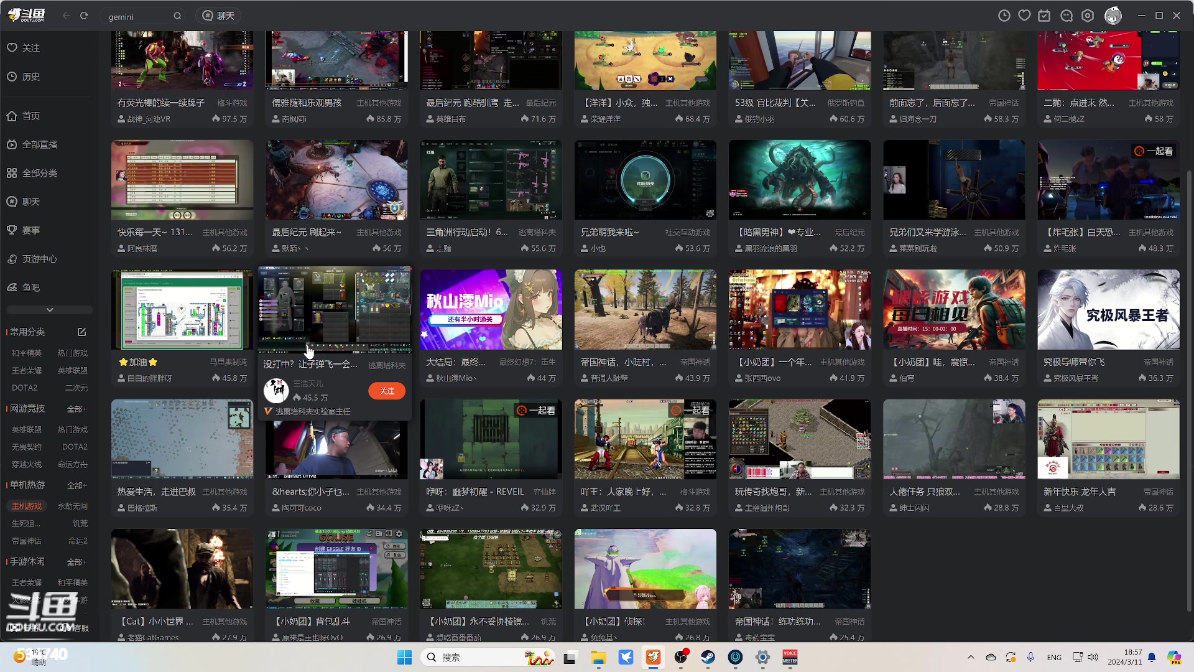Image resolution: width=1194 pixels, height=672 pixels.
Task: Click the 聊天 button next to the search box
Action: [219, 16]
